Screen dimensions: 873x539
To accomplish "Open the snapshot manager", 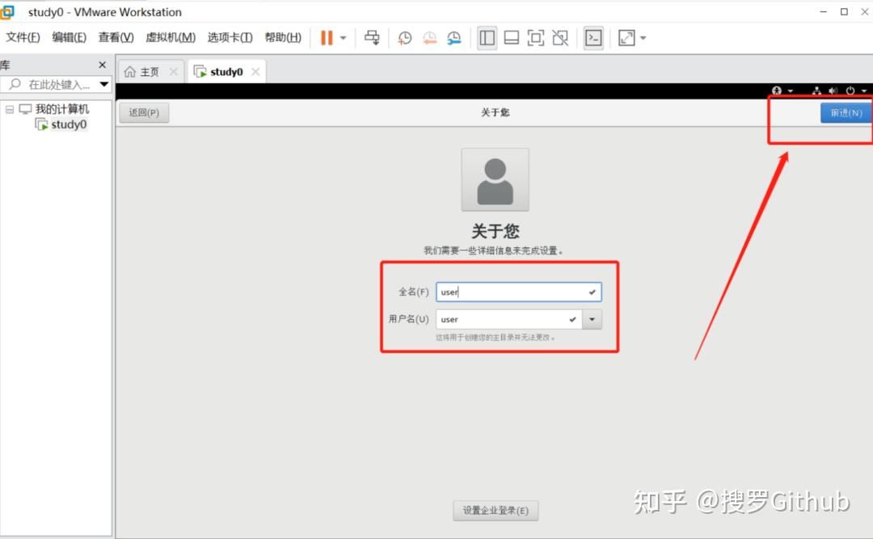I will 453,38.
